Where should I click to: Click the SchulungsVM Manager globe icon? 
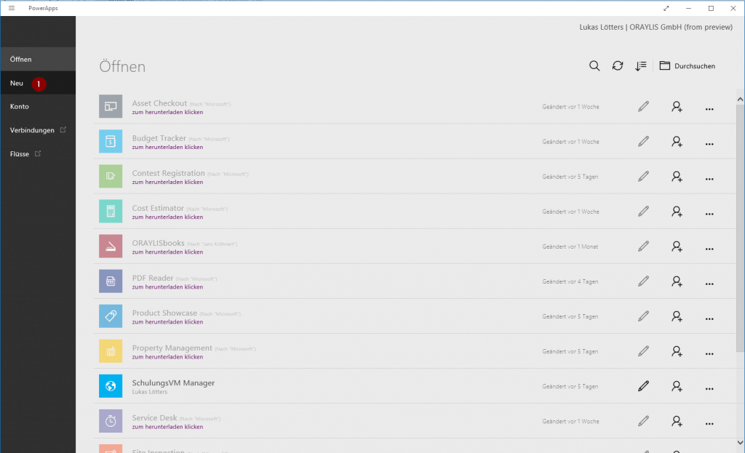(111, 386)
